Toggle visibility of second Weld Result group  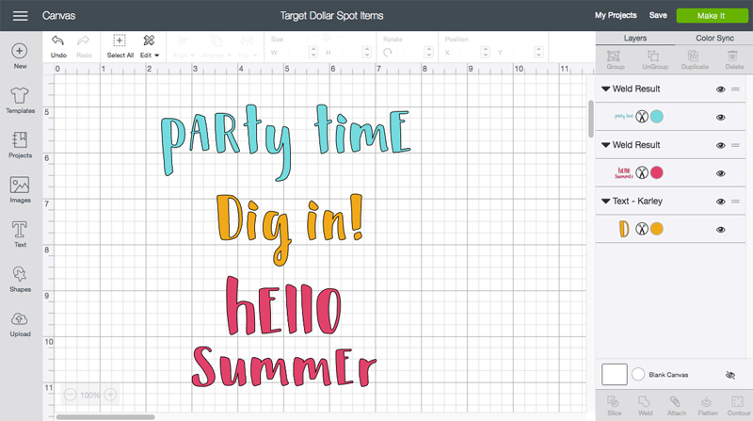click(x=720, y=145)
